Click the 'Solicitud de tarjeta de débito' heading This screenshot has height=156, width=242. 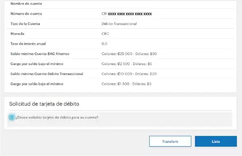tap(44, 104)
